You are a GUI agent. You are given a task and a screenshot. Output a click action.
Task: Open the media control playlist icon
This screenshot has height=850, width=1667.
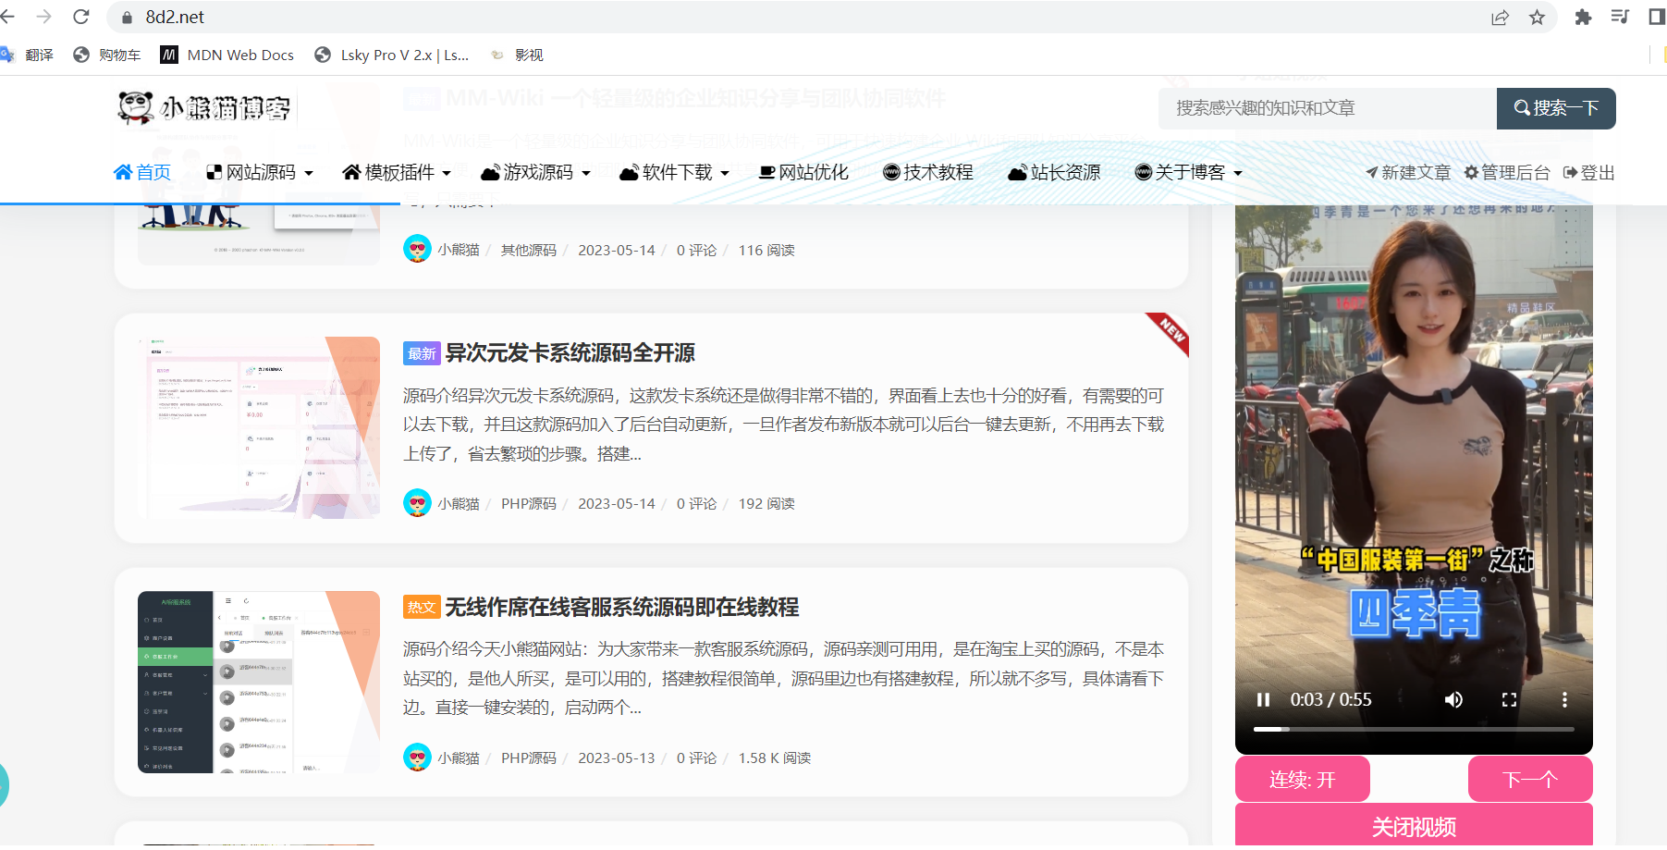(1620, 17)
